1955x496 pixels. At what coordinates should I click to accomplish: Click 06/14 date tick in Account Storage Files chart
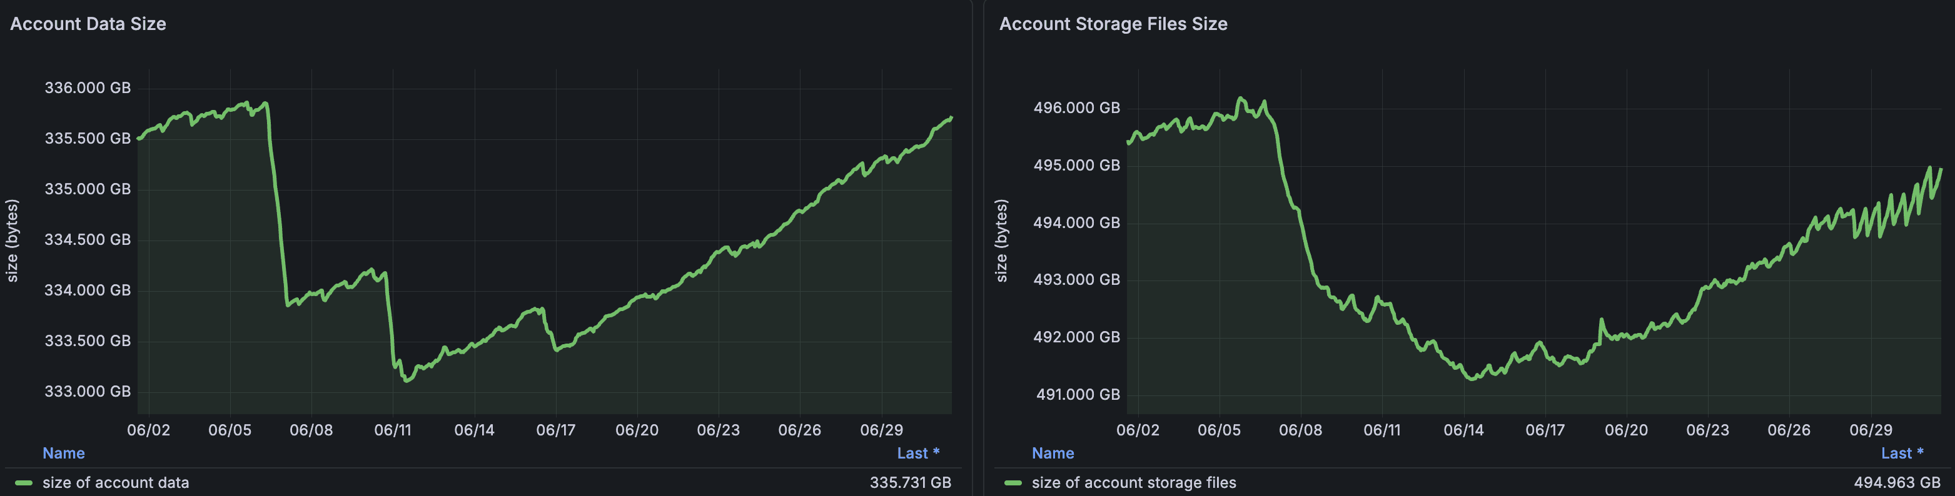tap(1463, 430)
